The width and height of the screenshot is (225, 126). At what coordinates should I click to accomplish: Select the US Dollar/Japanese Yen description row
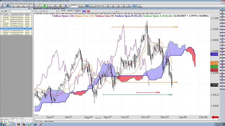17,34
